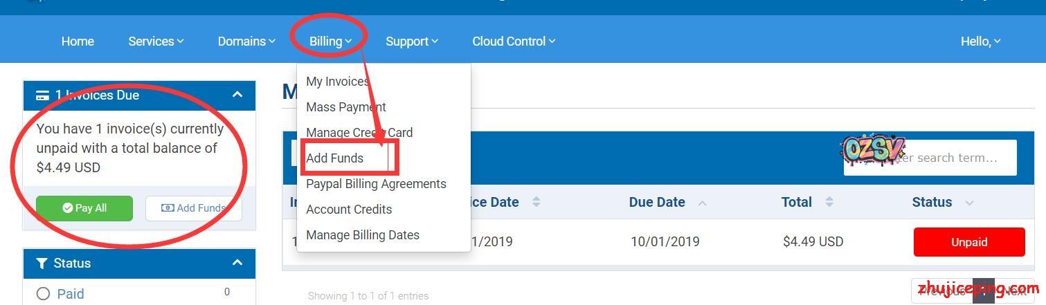Click the Status column sort arrow
Viewport: 1046px width, 305px height.
969,203
